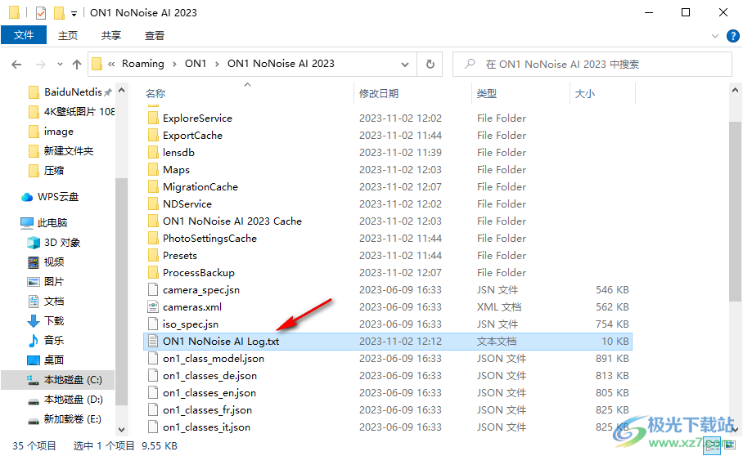Select ON1 NoNoise AI 2023 Cache folder
Viewport: 743px width, 456px height.
(232, 221)
